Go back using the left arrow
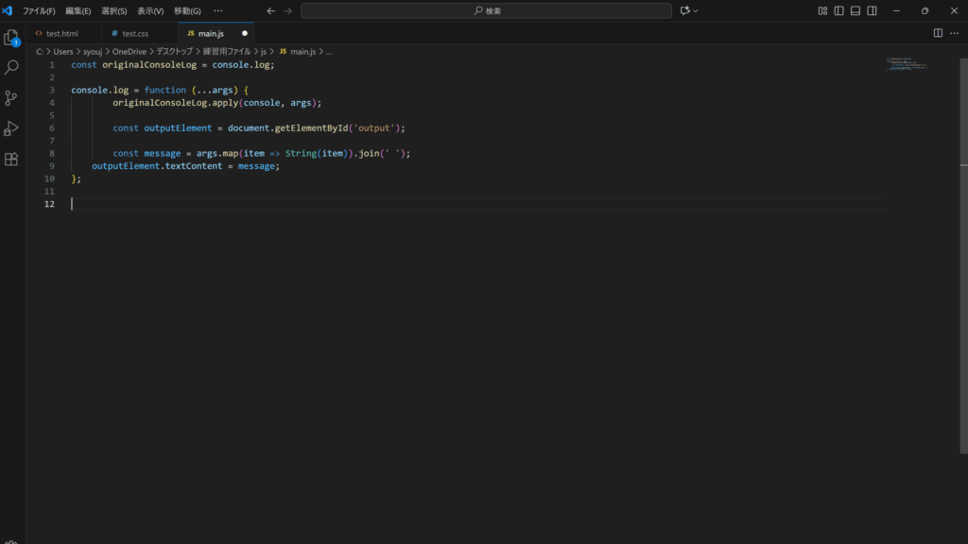 (x=271, y=10)
